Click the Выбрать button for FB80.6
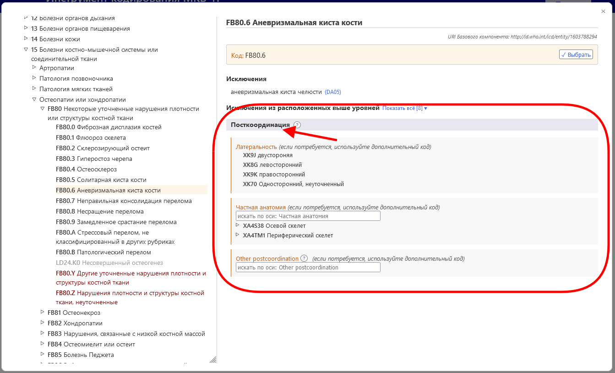This screenshot has height=373, width=615. [576, 55]
